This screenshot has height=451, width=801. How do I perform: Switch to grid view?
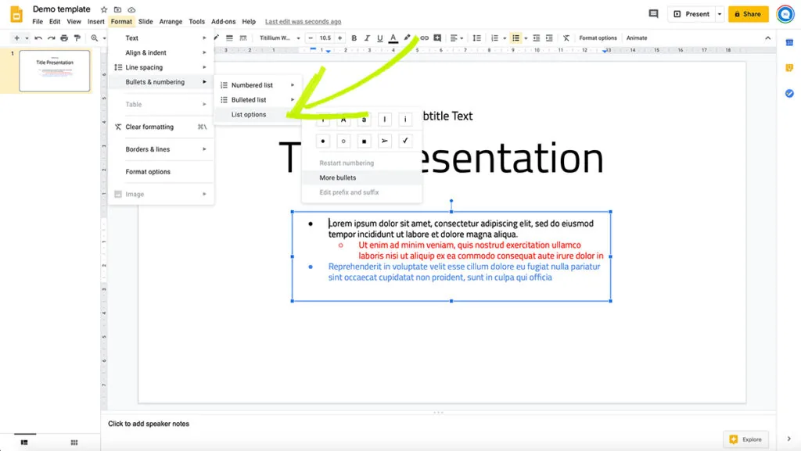74,442
